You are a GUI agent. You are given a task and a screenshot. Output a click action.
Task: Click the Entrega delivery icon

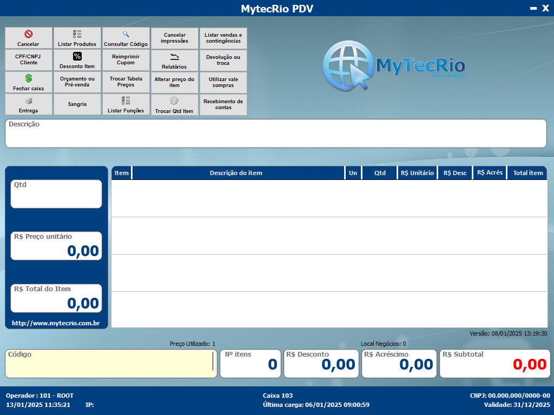click(x=28, y=100)
